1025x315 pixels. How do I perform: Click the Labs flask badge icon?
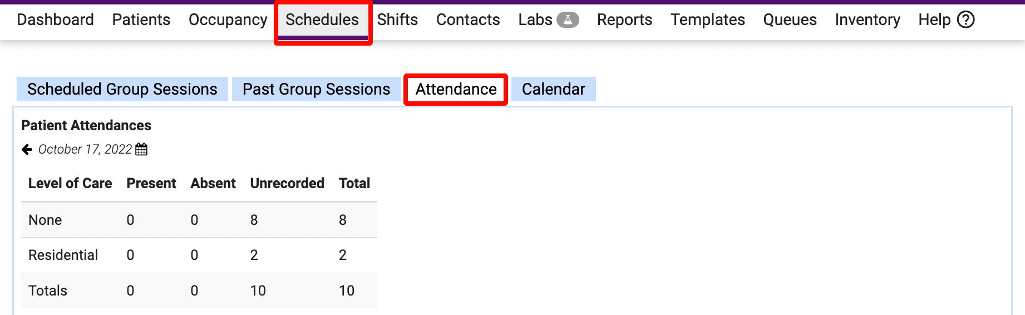568,20
